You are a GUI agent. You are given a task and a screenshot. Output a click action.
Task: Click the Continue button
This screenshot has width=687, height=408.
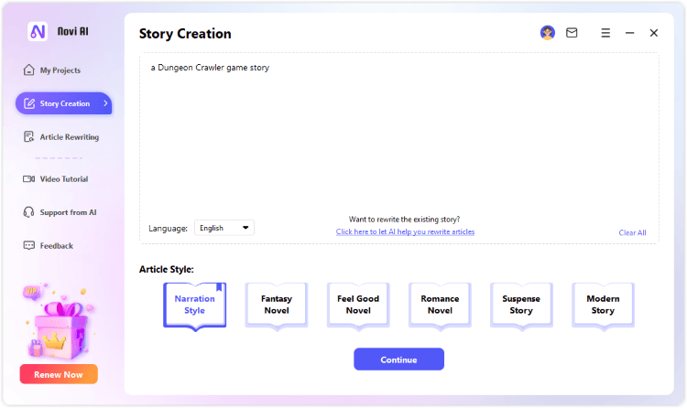pyautogui.click(x=398, y=360)
